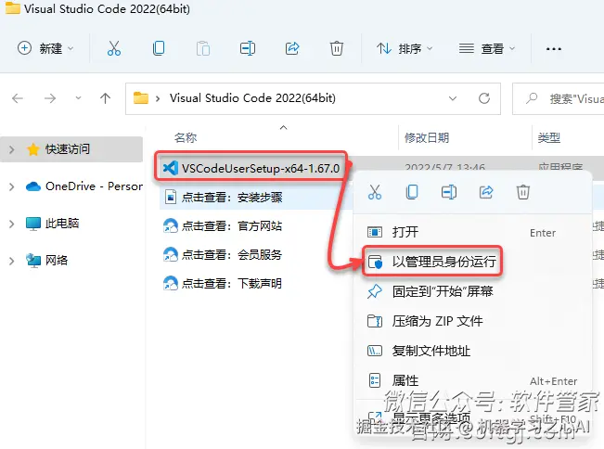
Task: Refresh the current folder view
Action: click(484, 98)
